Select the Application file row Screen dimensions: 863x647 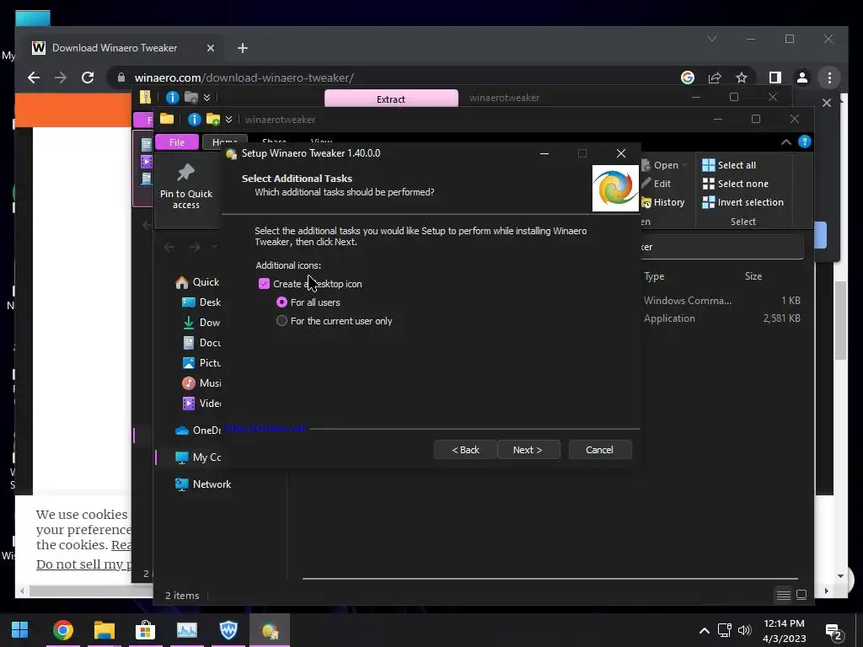coord(722,318)
